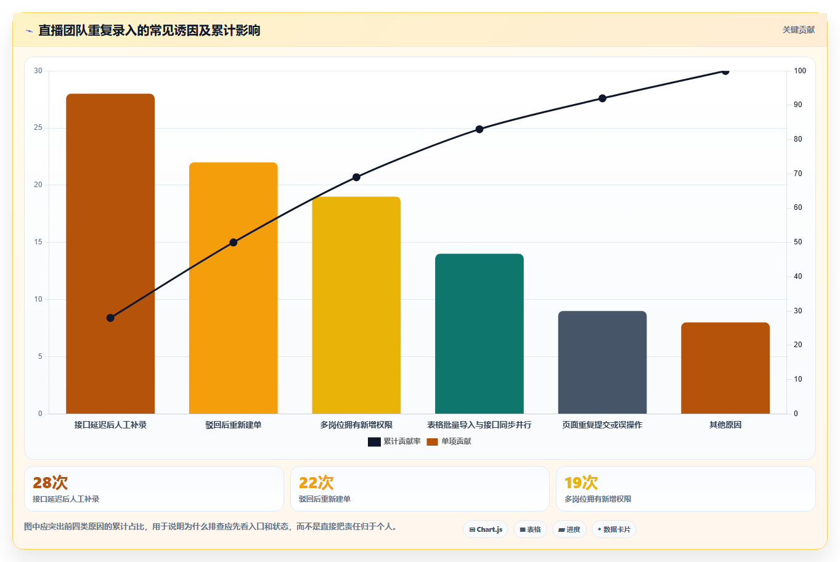Image resolution: width=840 pixels, height=562 pixels.
Task: Select the Chart.js chip
Action: (x=486, y=529)
